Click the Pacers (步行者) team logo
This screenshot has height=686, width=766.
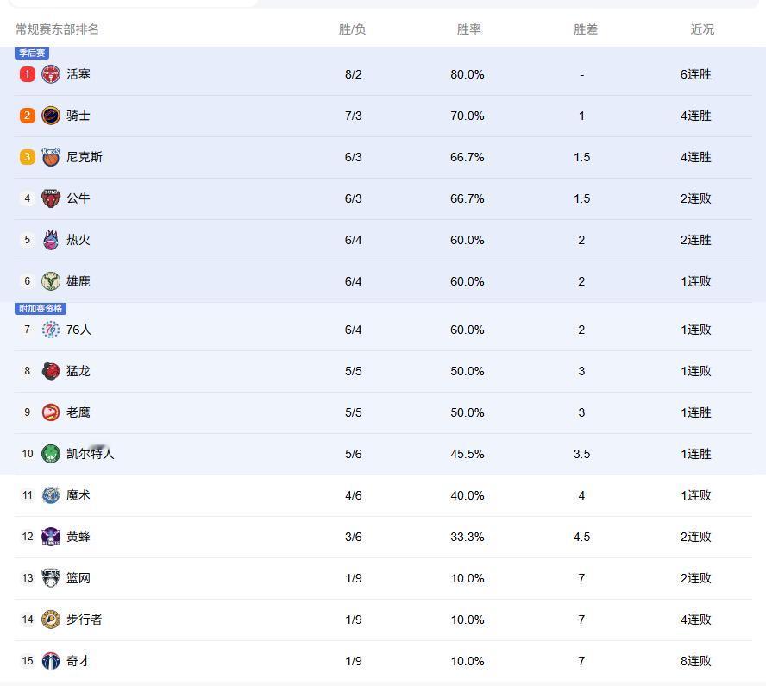[51, 620]
